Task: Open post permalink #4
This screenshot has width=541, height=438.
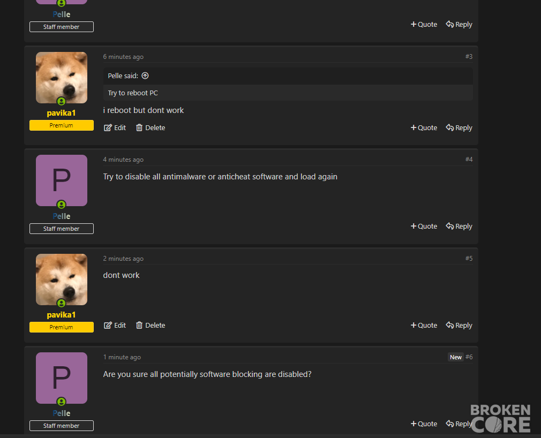Action: [x=469, y=160]
